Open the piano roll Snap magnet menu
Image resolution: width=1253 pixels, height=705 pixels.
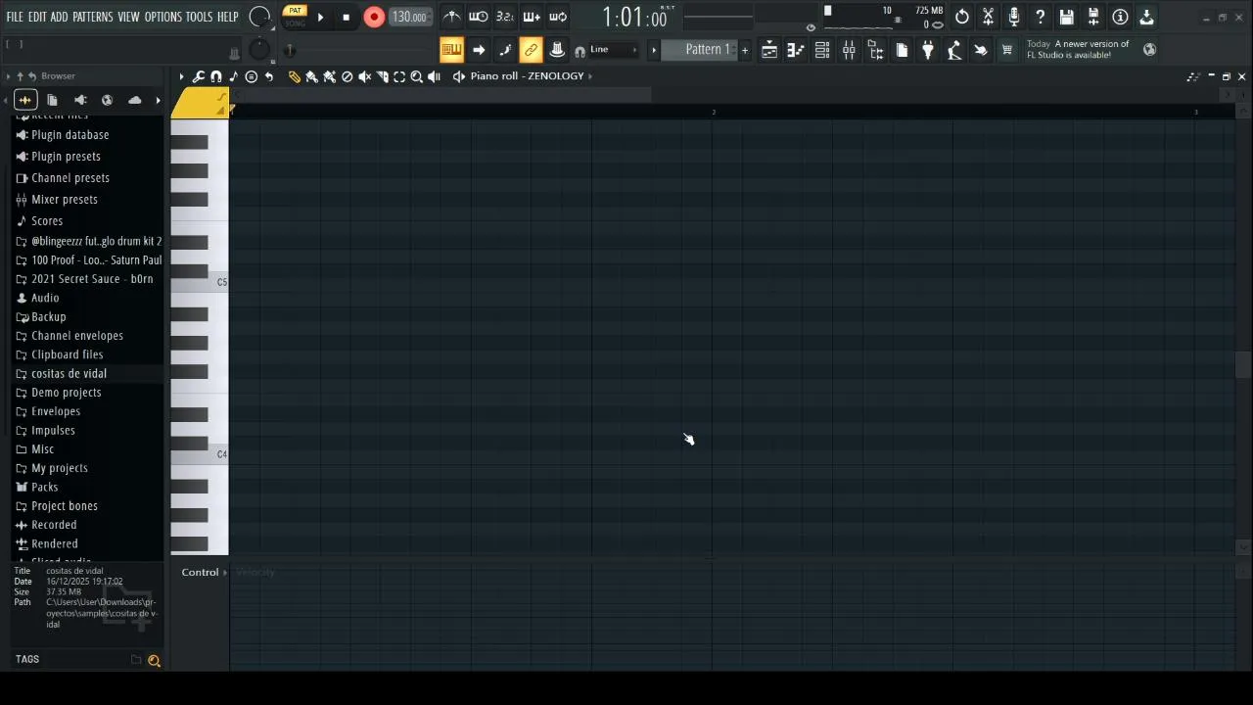pyautogui.click(x=215, y=76)
